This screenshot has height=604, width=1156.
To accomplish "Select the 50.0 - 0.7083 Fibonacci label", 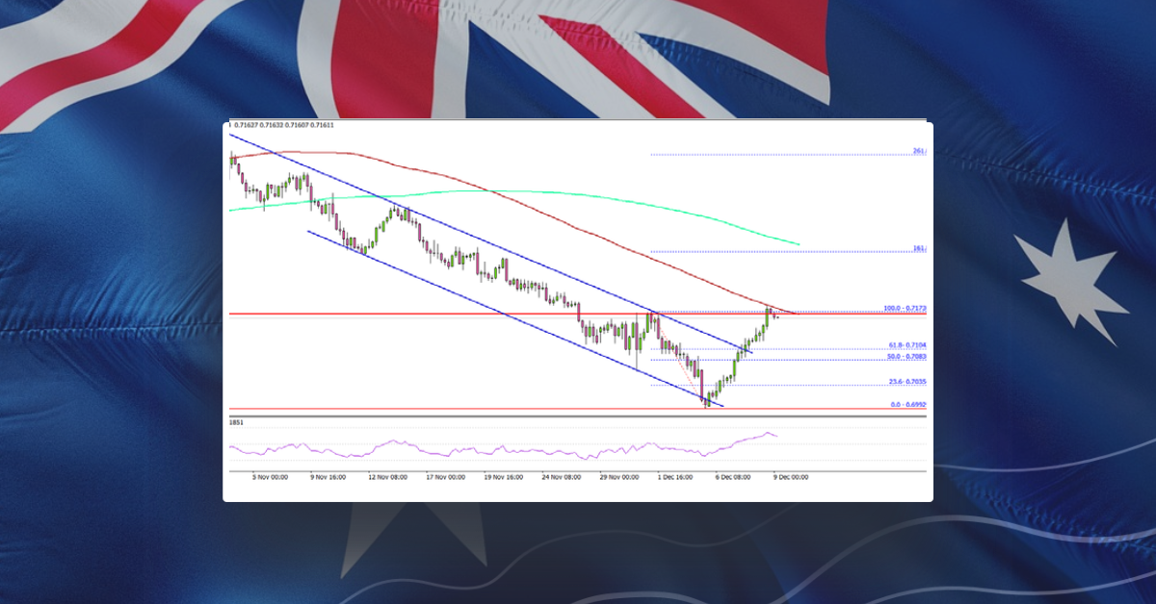I will point(906,357).
